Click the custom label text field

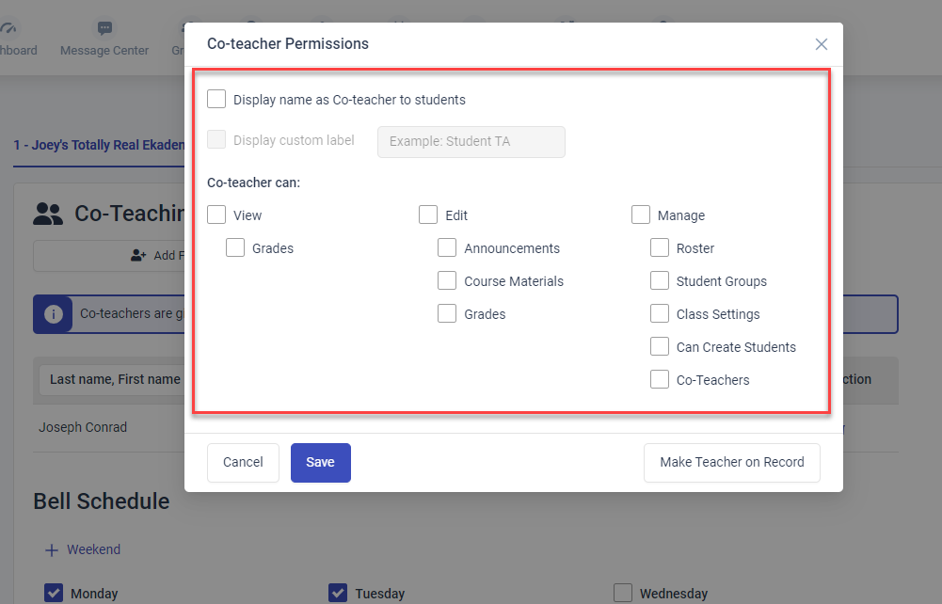coord(471,142)
